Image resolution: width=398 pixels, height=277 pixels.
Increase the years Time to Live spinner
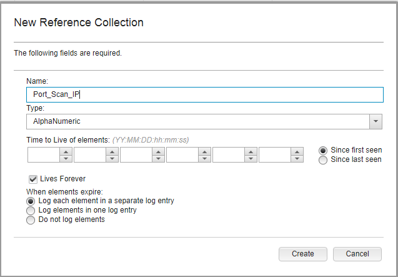[66, 151]
